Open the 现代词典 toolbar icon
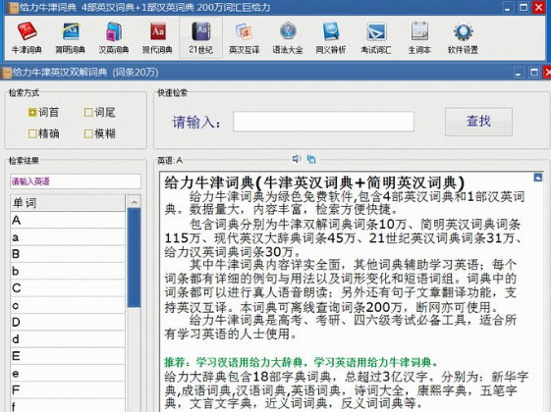Viewport: 551px width, 412px height. [157, 37]
